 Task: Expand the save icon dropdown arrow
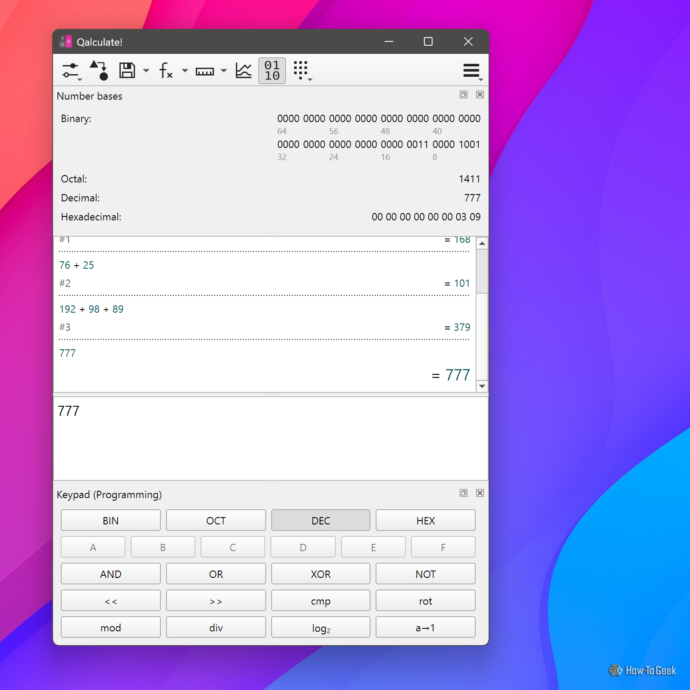(x=146, y=71)
